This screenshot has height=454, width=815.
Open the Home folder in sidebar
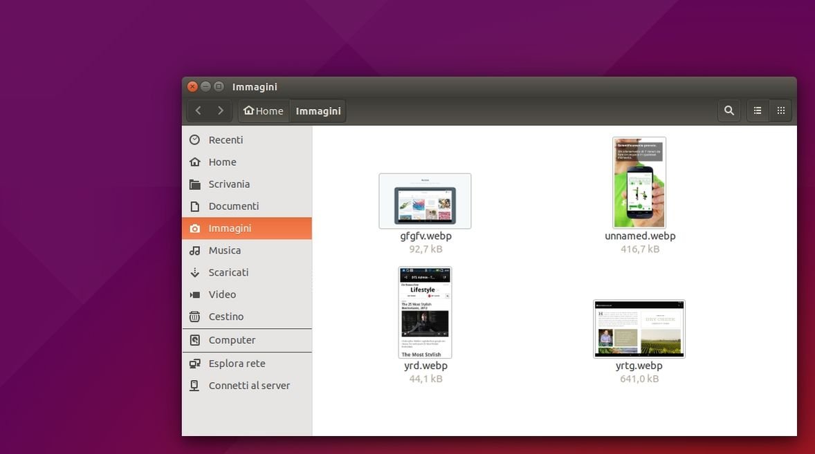pos(222,162)
